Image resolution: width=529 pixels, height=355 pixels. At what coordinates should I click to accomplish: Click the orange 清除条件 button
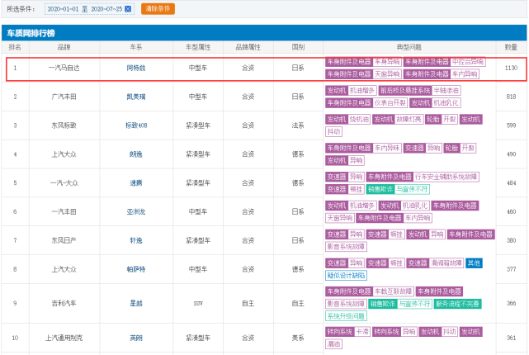point(158,9)
